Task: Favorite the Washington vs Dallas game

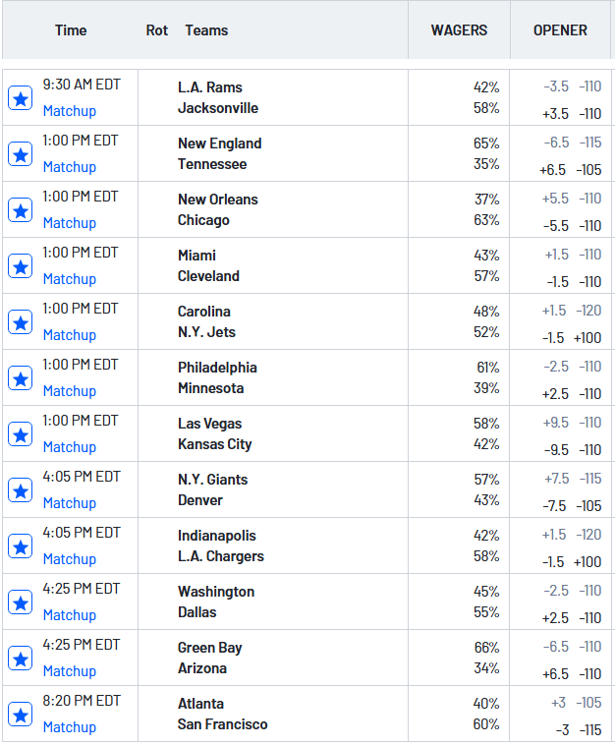Action: [20, 602]
